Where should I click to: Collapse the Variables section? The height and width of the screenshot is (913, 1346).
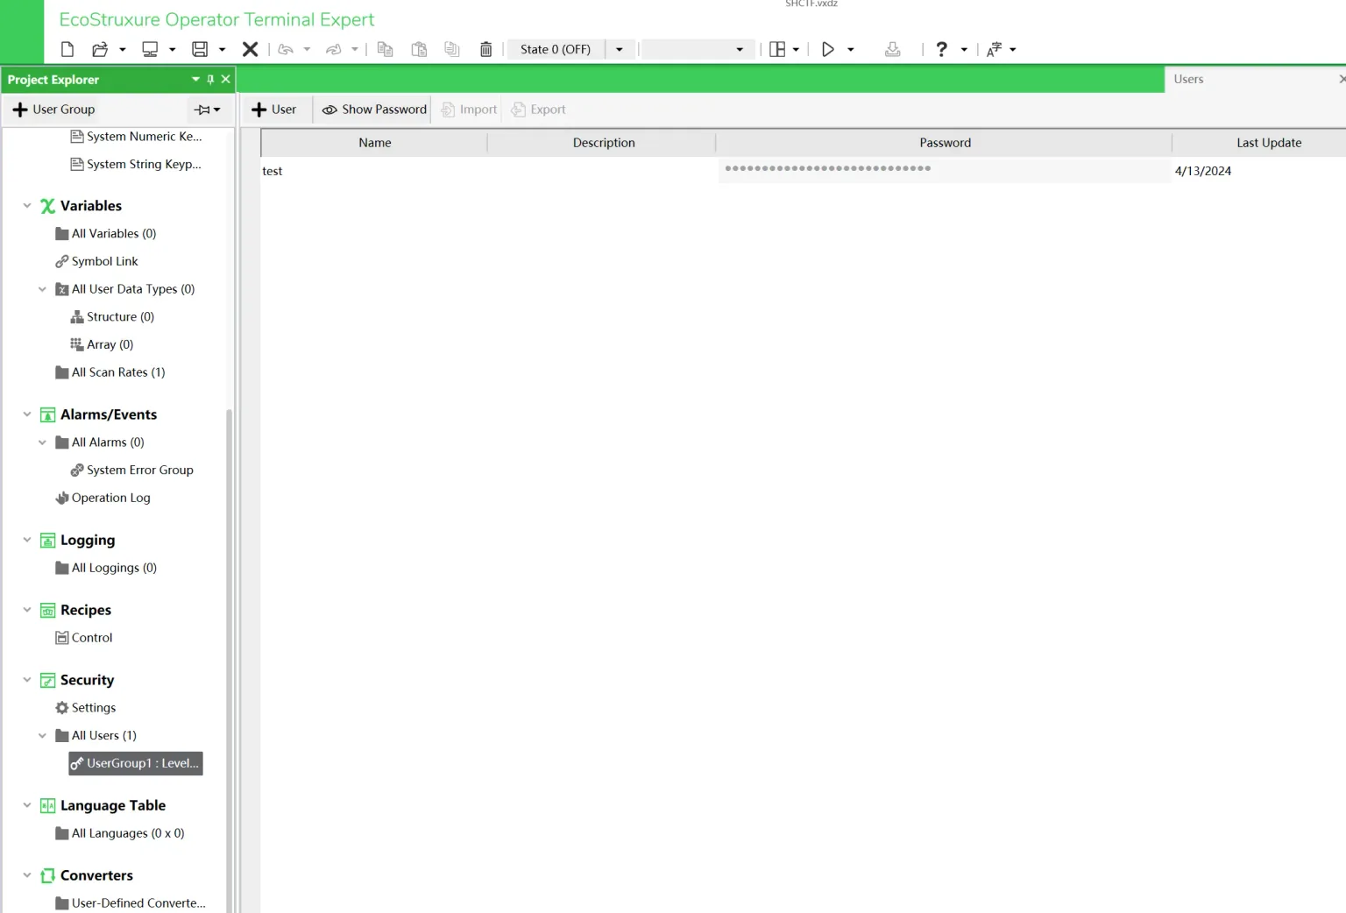(27, 206)
